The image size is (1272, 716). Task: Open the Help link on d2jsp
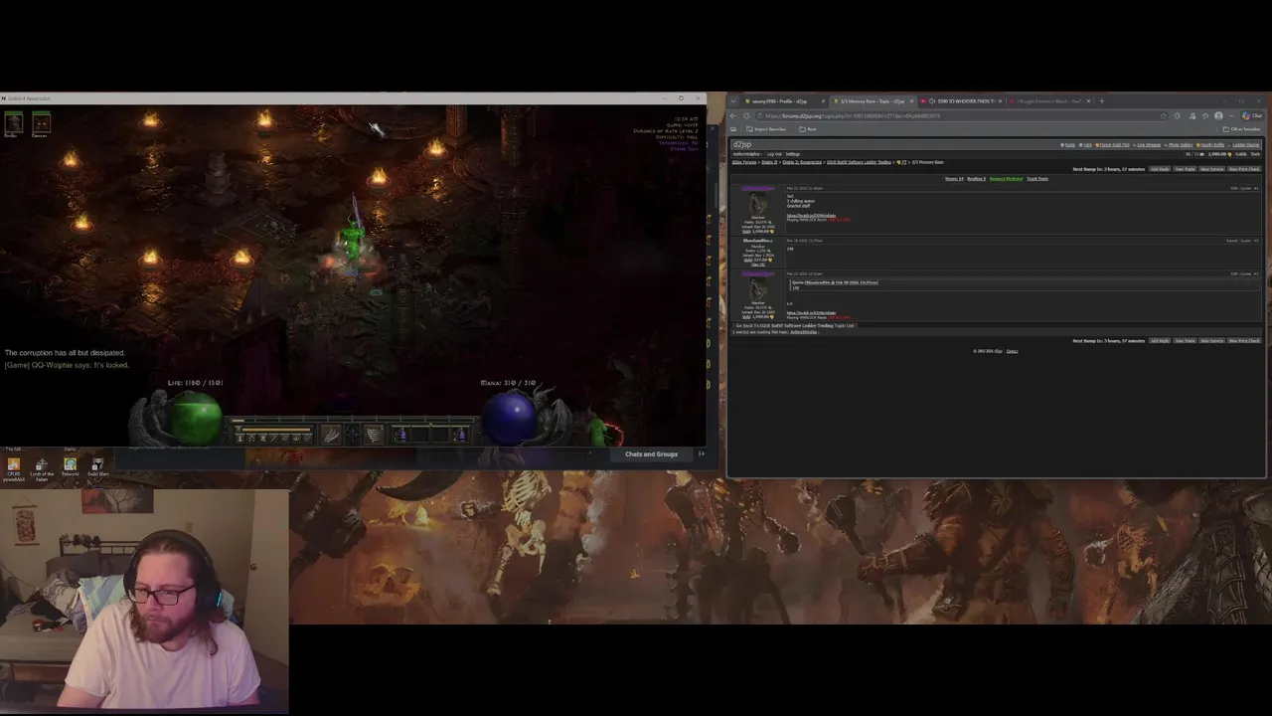tap(1085, 145)
